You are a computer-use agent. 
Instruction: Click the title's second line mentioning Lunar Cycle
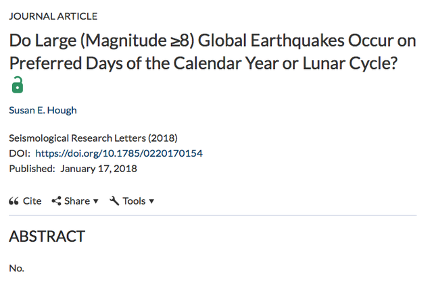204,63
